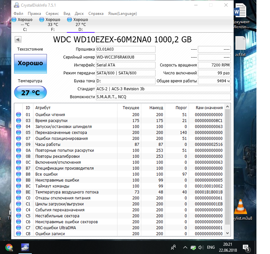Click status icon of Включения/отключения row
This screenshot has width=270, height=254.
tap(19, 162)
